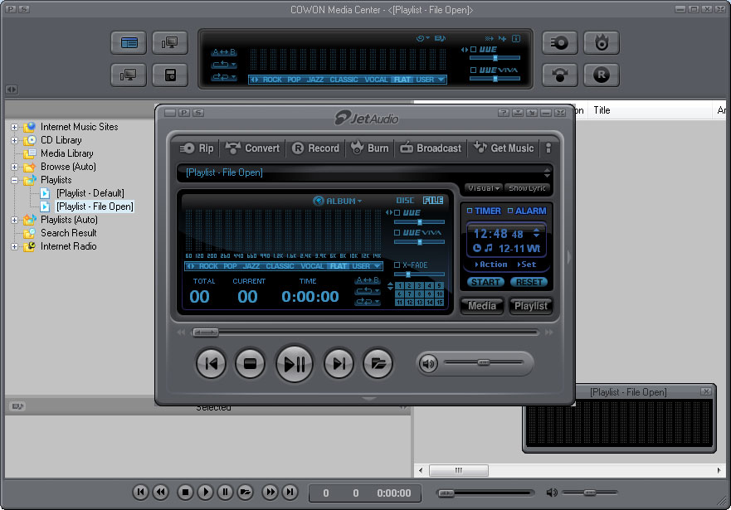
Task: Click the Title column header
Action: (602, 110)
